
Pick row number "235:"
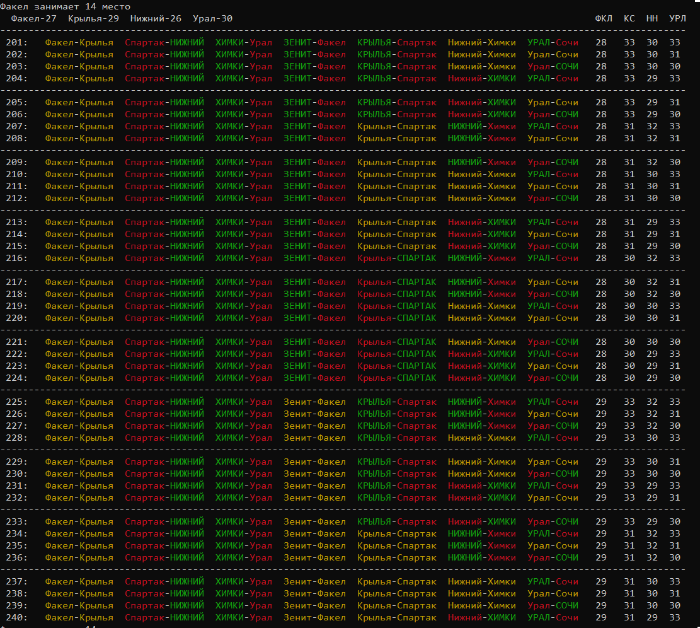point(17,546)
